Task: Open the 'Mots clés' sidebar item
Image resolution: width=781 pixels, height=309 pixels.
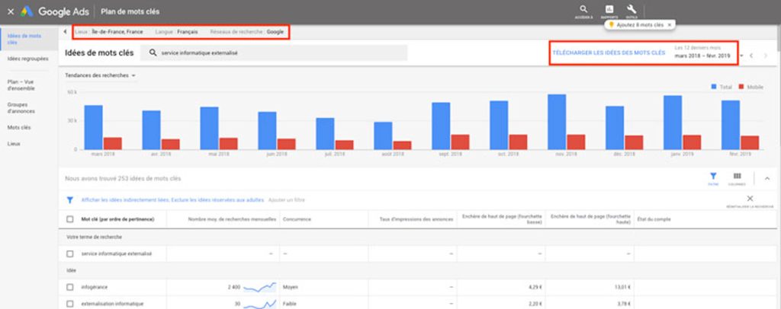Action: (x=19, y=128)
